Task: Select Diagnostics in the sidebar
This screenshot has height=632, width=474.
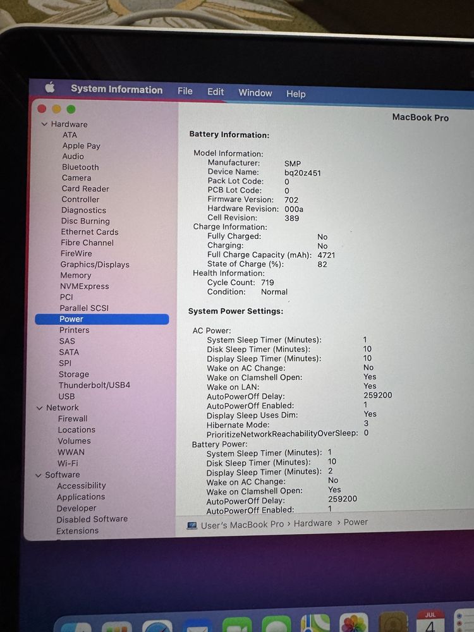Action: pos(83,210)
